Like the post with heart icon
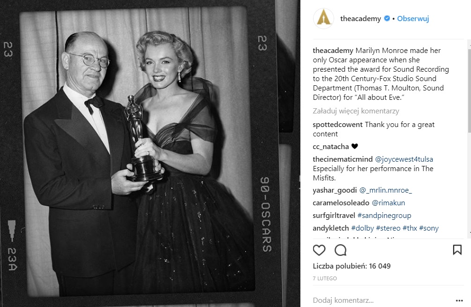 point(319,250)
